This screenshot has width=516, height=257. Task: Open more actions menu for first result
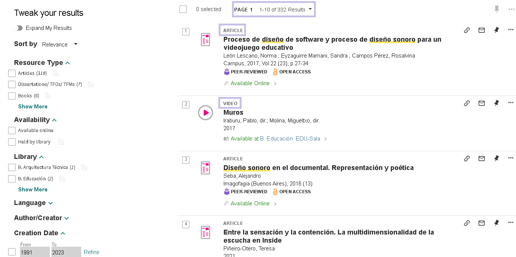(510, 30)
